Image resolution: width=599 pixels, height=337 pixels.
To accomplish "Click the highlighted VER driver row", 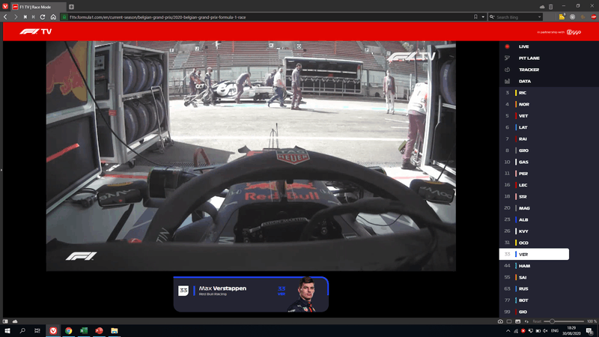I will click(x=534, y=254).
